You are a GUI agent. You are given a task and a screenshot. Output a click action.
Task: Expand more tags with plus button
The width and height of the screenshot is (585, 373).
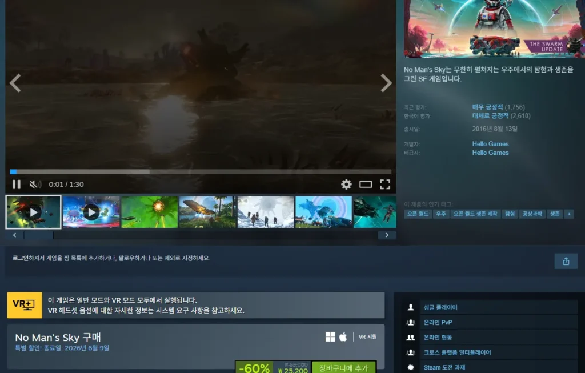click(569, 214)
